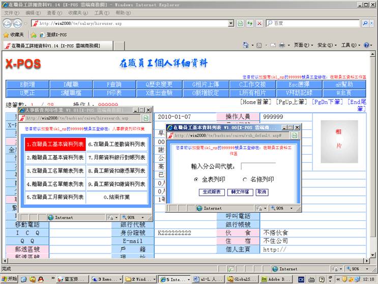Click the Stop loading red X icon

(x=259, y=23)
